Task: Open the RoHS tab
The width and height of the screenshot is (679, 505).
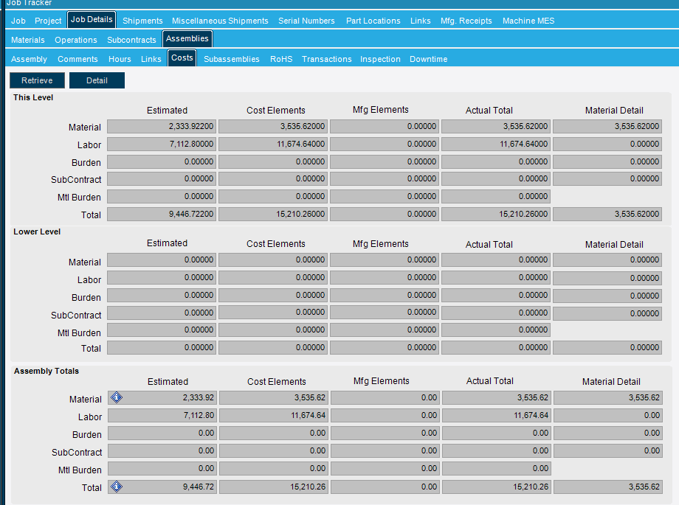Action: point(280,58)
